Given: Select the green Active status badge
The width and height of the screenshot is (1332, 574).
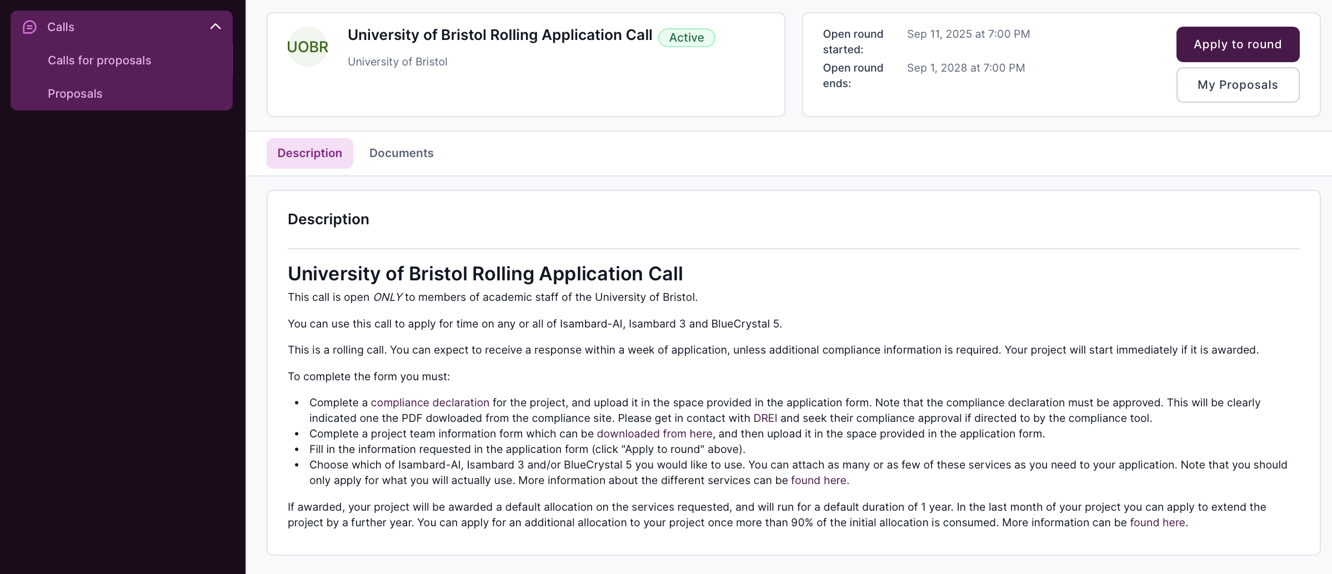Looking at the screenshot, I should [686, 37].
